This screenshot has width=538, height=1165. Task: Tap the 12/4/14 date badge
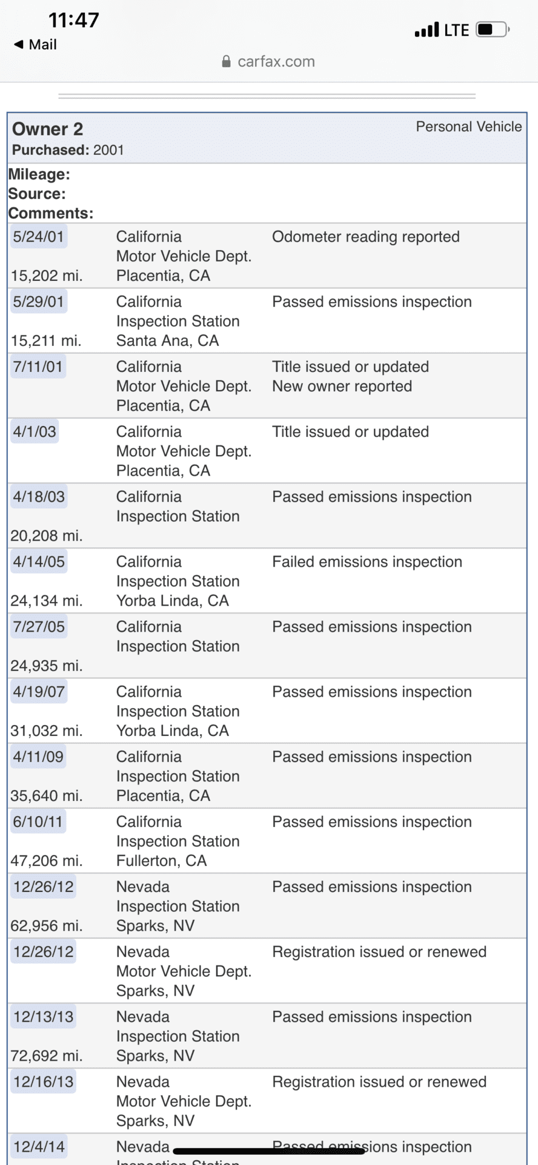39,1146
